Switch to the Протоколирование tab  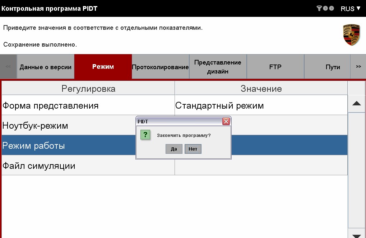tap(160, 67)
